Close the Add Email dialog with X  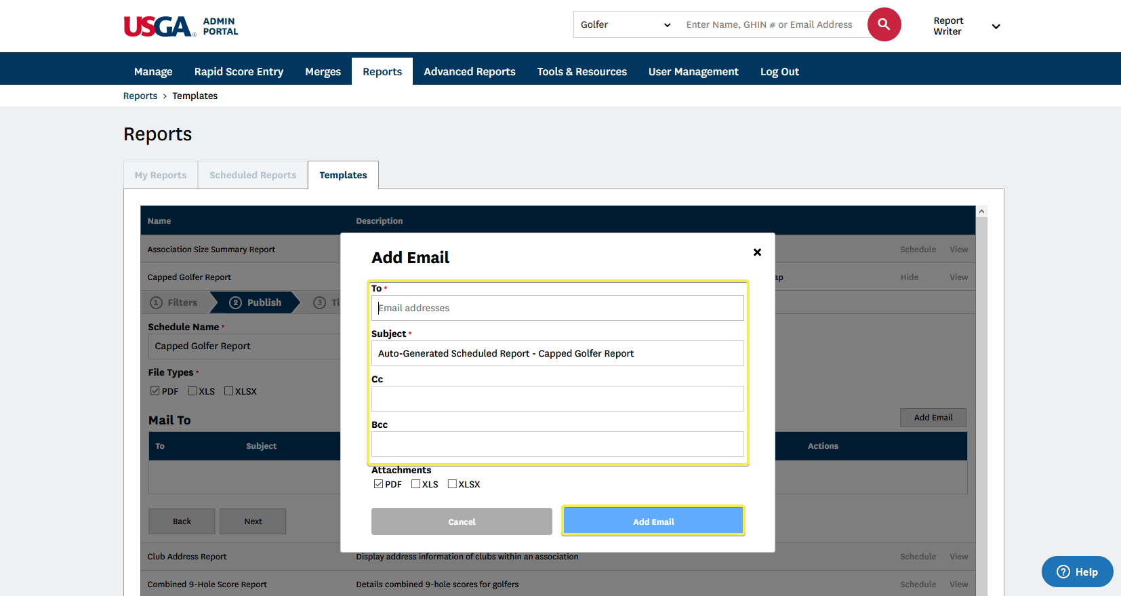point(757,252)
